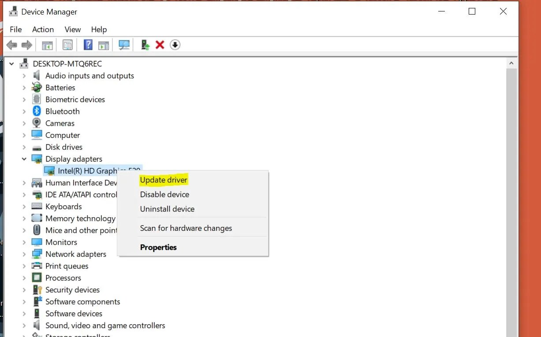Select Sound, video and game controllers row
Image resolution: width=541 pixels, height=337 pixels.
click(x=98, y=326)
